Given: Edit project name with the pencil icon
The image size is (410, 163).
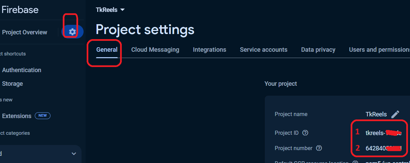Looking at the screenshot, I should click(395, 114).
